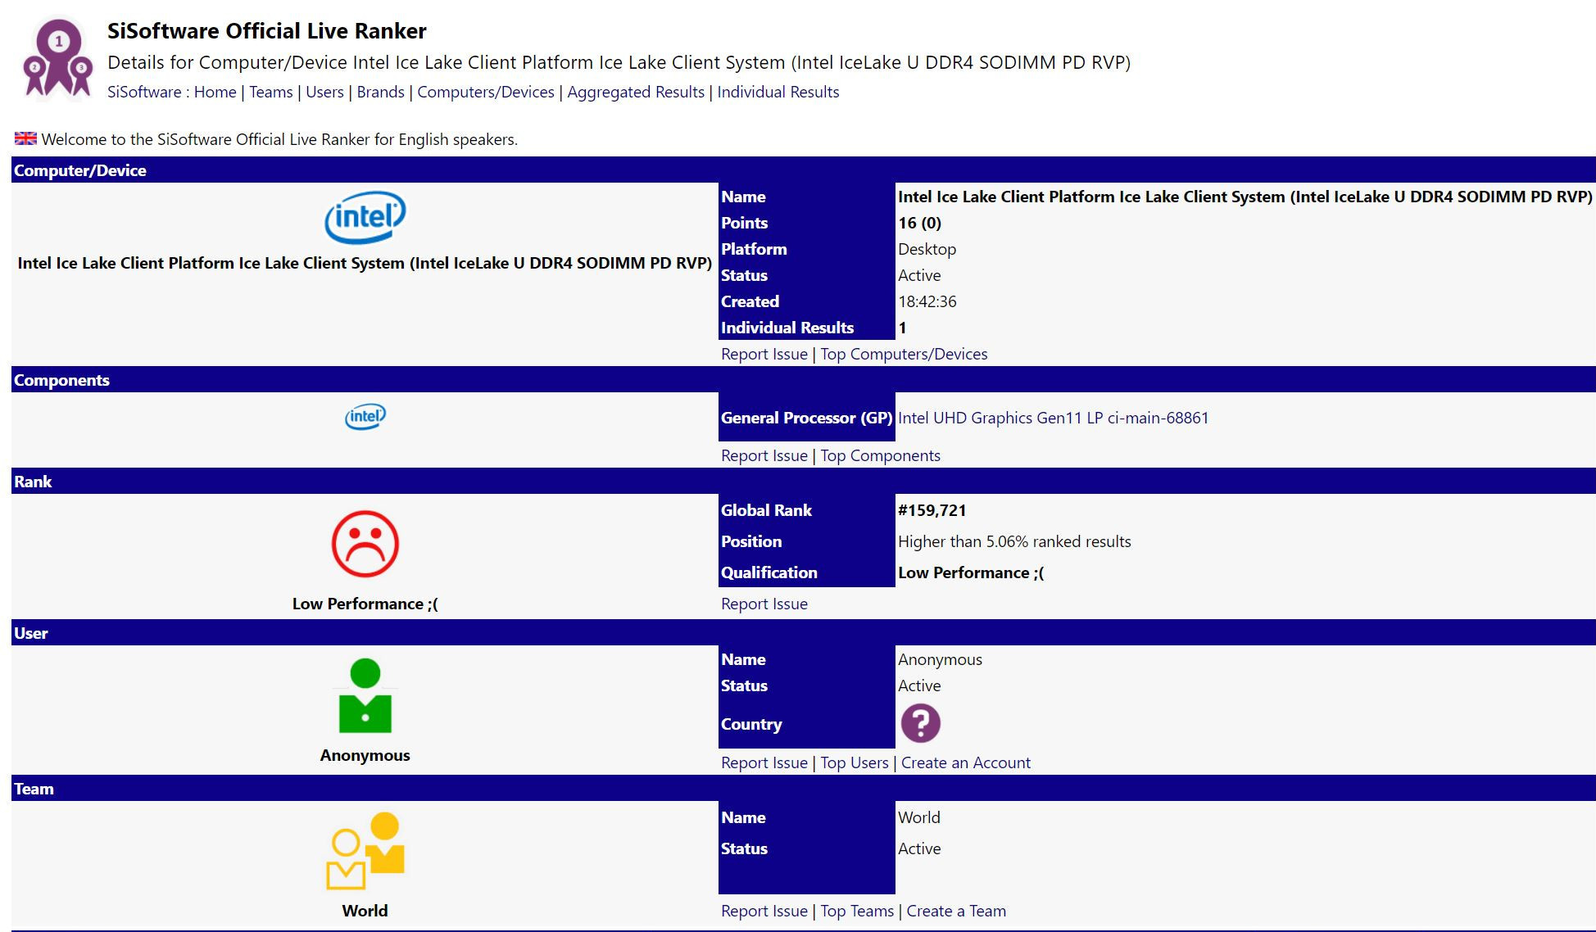
Task: Open Top Computers/Devices link
Action: (904, 354)
